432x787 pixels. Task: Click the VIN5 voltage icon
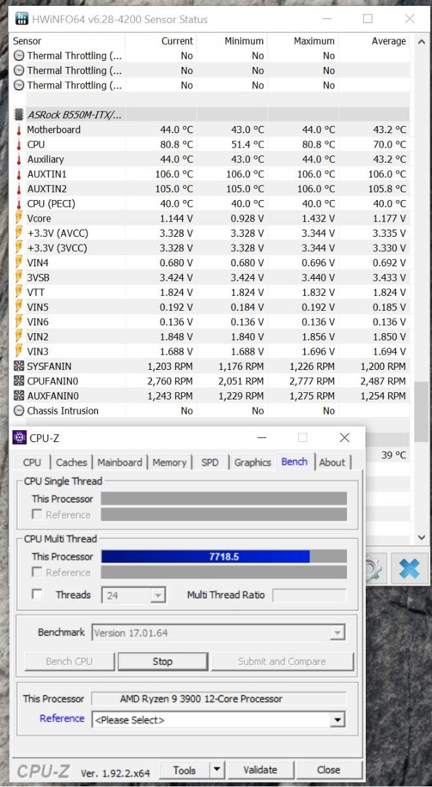(x=18, y=307)
